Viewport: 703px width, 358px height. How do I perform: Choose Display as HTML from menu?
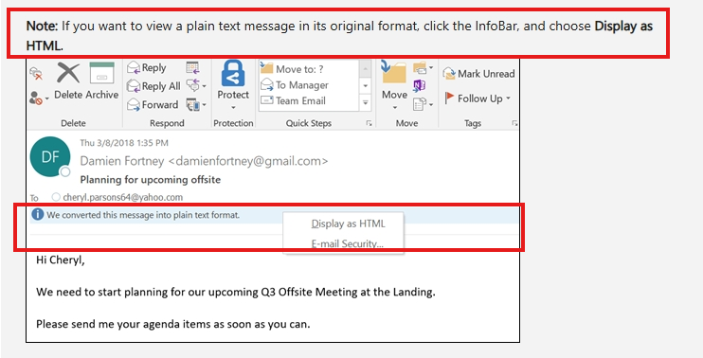tap(348, 224)
